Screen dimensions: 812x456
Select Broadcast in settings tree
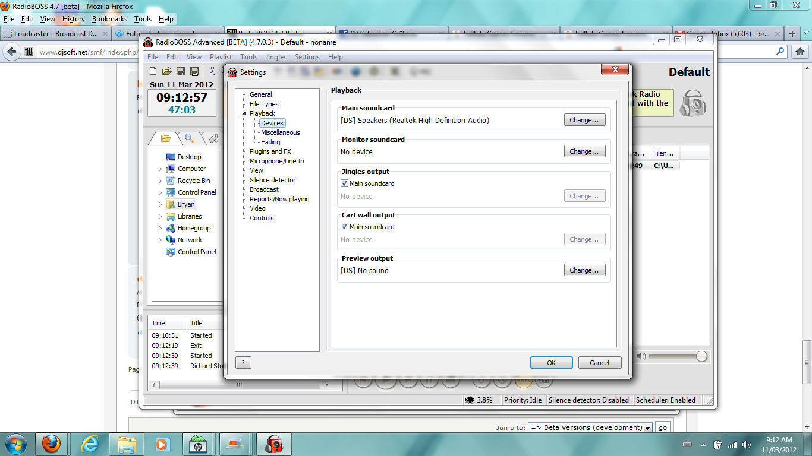tap(264, 189)
